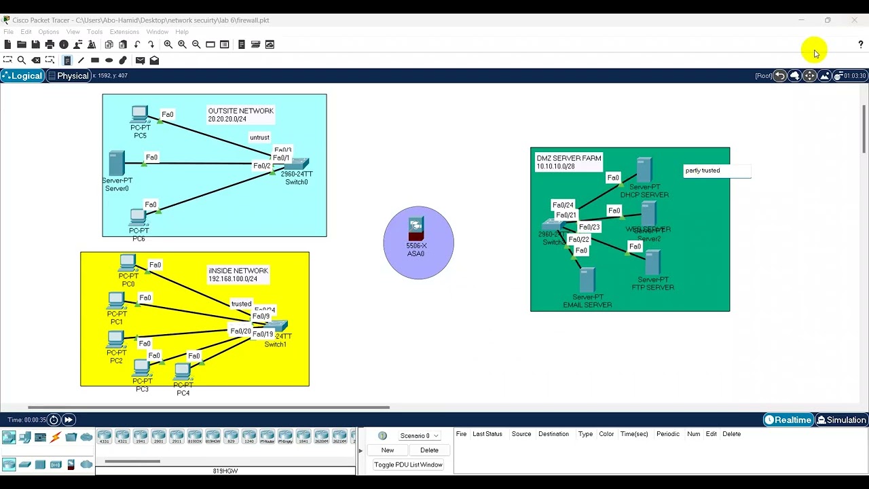Open the File menu

click(8, 32)
